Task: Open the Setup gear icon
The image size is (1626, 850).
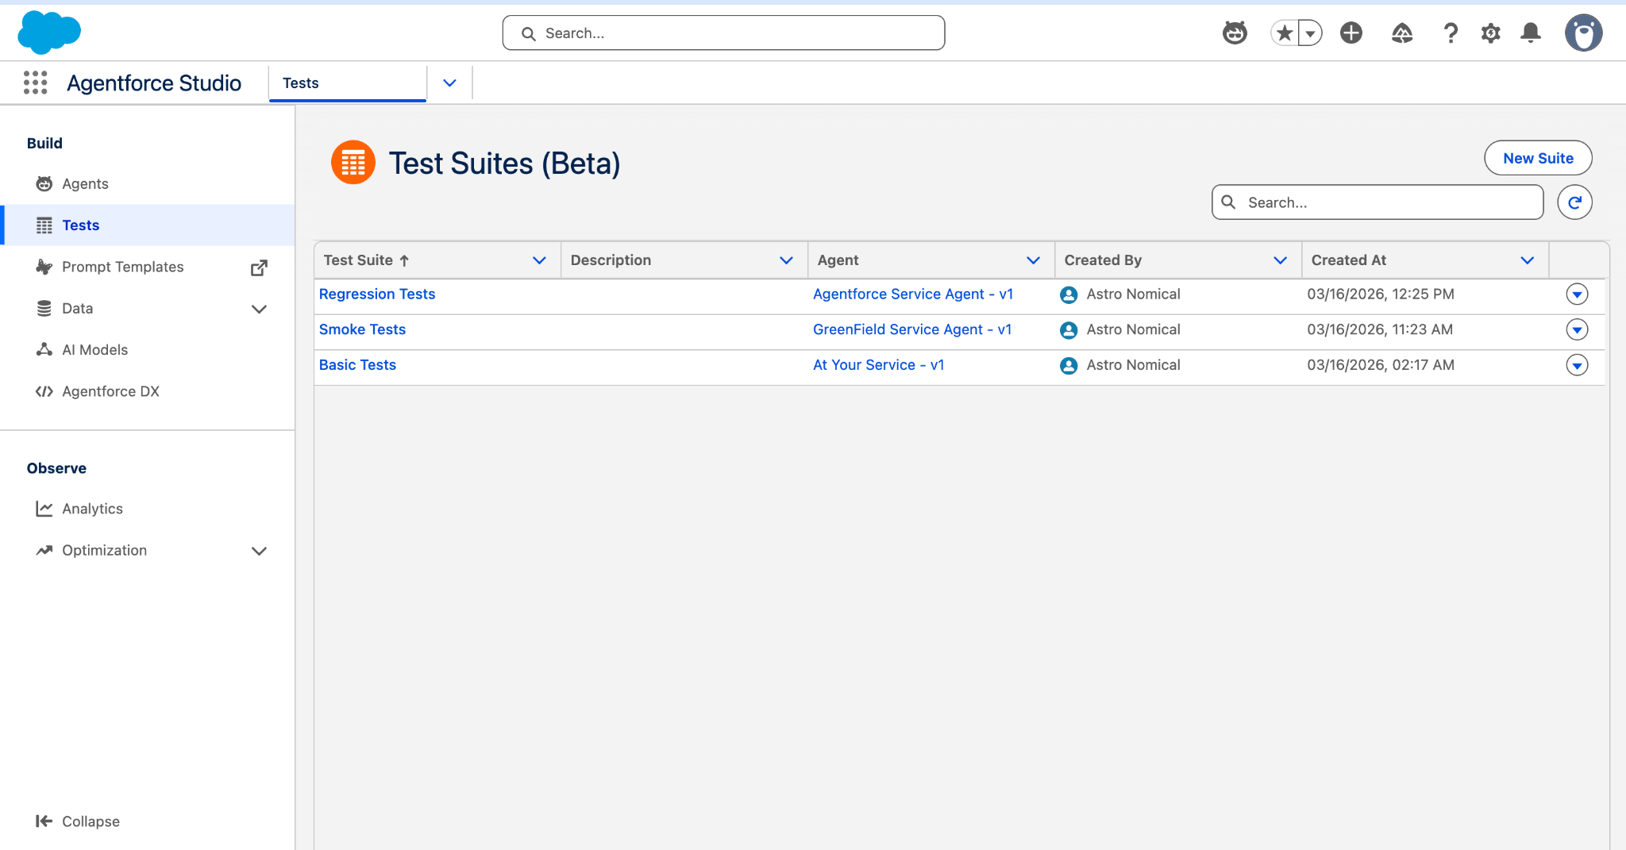Action: [x=1490, y=33]
